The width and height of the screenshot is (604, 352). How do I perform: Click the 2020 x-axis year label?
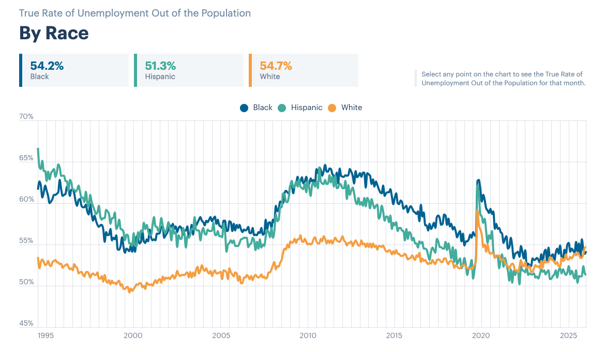click(x=481, y=335)
